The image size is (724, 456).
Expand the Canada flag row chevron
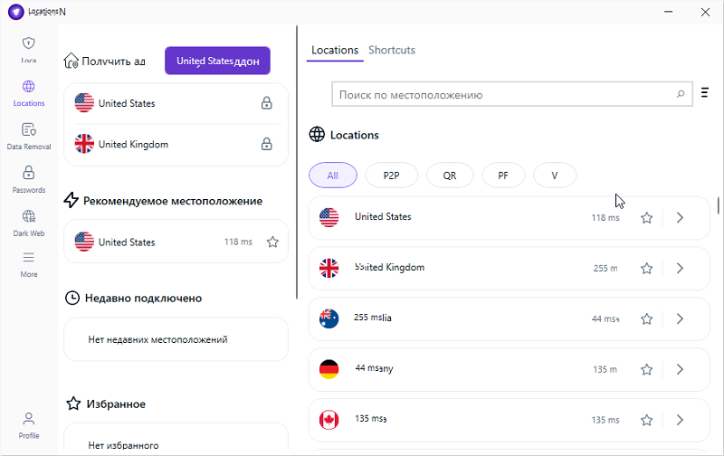(680, 421)
